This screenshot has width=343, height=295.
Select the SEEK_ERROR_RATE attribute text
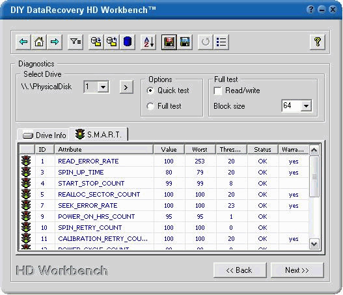coord(88,206)
